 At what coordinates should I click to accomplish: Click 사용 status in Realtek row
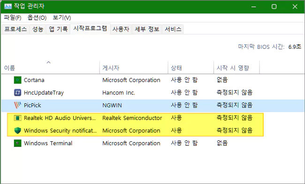pyautogui.click(x=176, y=118)
